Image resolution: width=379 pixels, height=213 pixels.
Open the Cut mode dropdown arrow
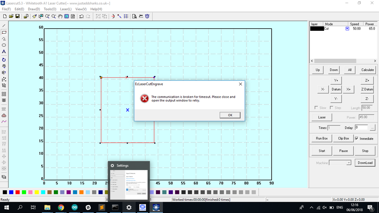347,29
